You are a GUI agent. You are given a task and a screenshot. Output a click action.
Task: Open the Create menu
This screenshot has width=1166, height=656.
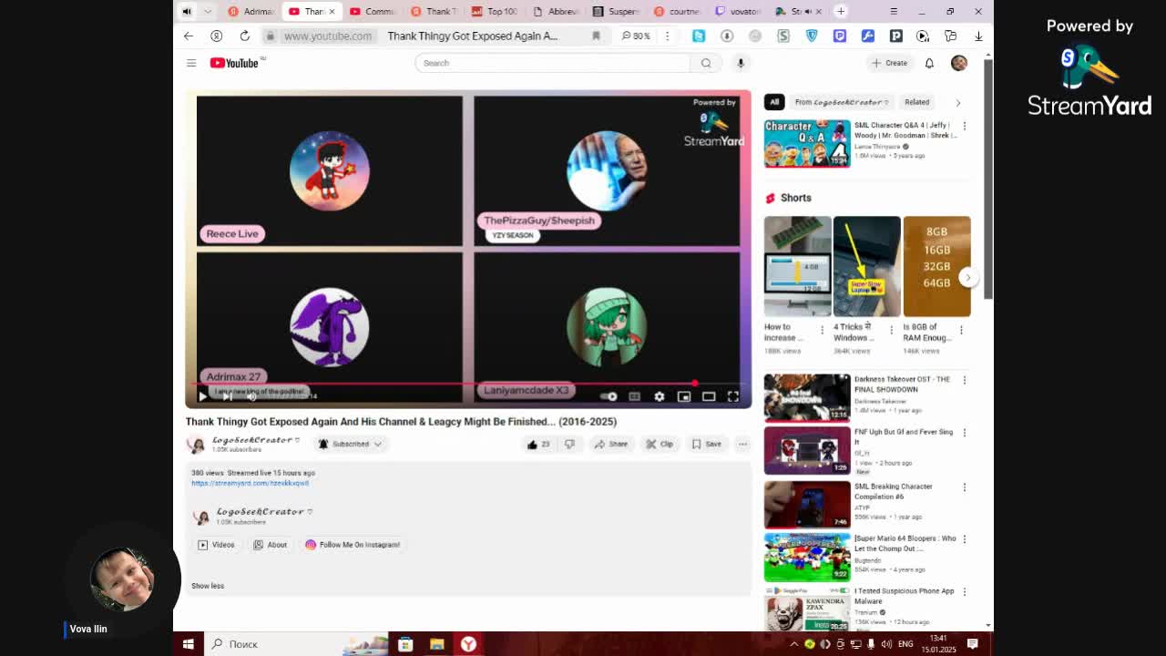tap(889, 63)
